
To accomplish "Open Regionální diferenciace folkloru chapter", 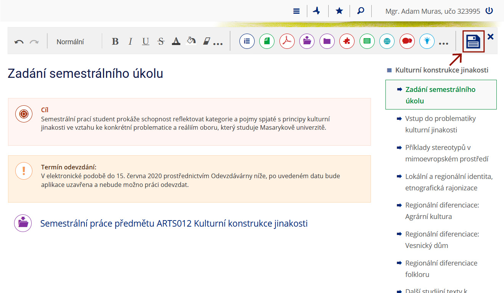I will click(441, 269).
